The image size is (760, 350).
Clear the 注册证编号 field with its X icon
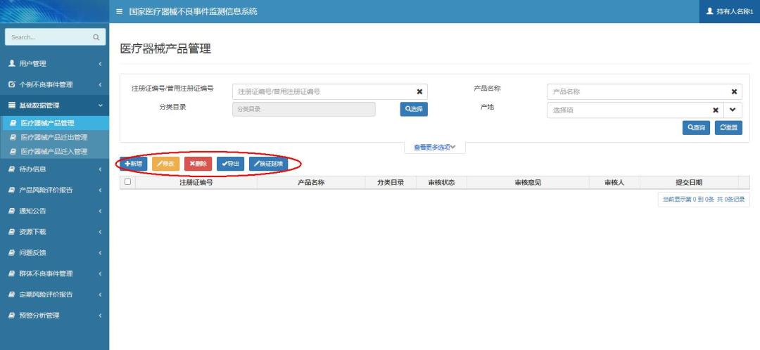[419, 91]
